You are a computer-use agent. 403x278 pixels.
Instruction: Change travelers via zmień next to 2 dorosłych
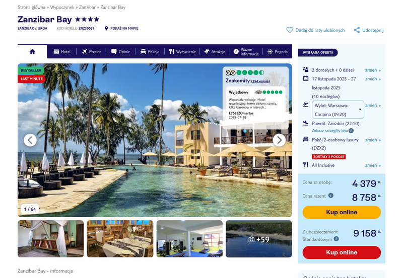click(373, 70)
